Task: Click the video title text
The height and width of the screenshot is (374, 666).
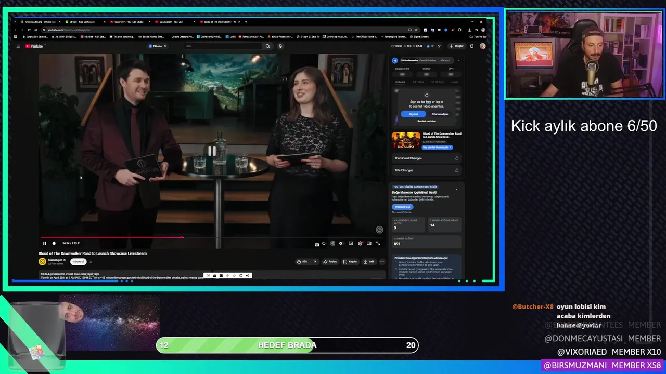Action: point(93,253)
